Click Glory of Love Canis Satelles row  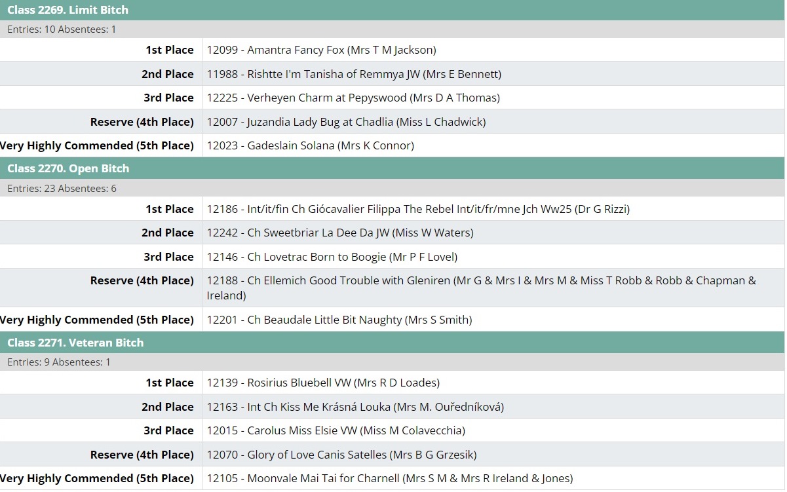coord(341,455)
